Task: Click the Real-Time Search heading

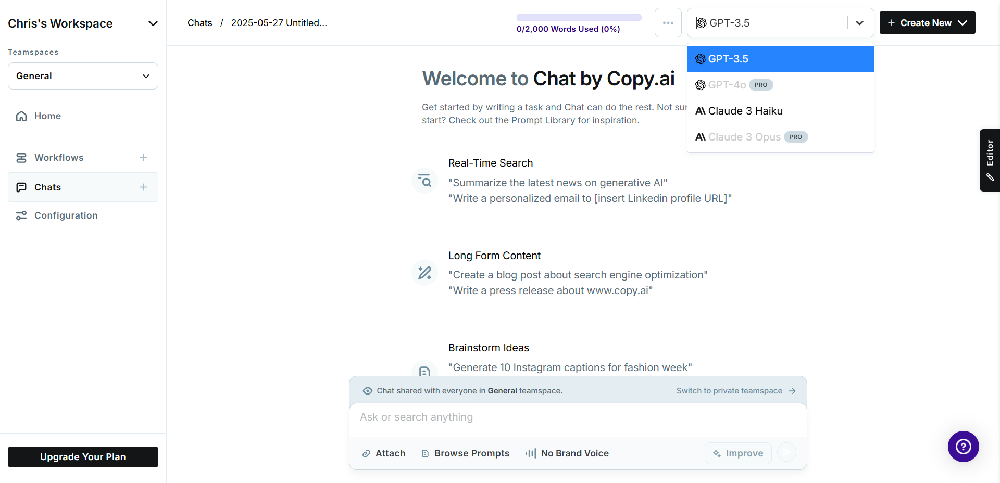Action: [491, 163]
